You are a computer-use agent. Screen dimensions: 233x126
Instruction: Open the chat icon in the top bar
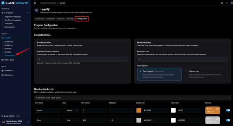(222, 3)
